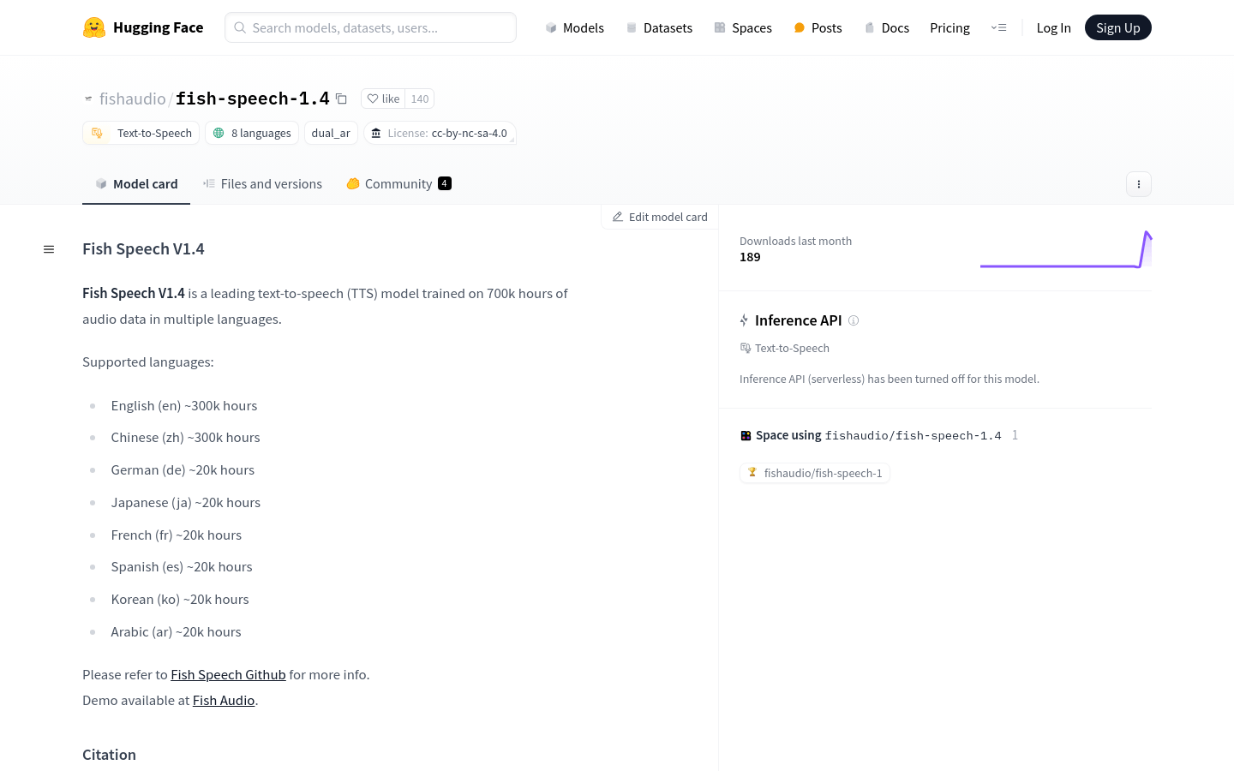
Task: Click the Hugging Face logo icon
Action: tap(94, 27)
